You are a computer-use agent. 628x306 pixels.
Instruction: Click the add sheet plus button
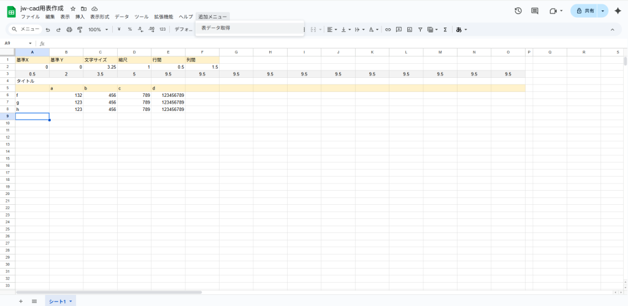[x=21, y=301]
